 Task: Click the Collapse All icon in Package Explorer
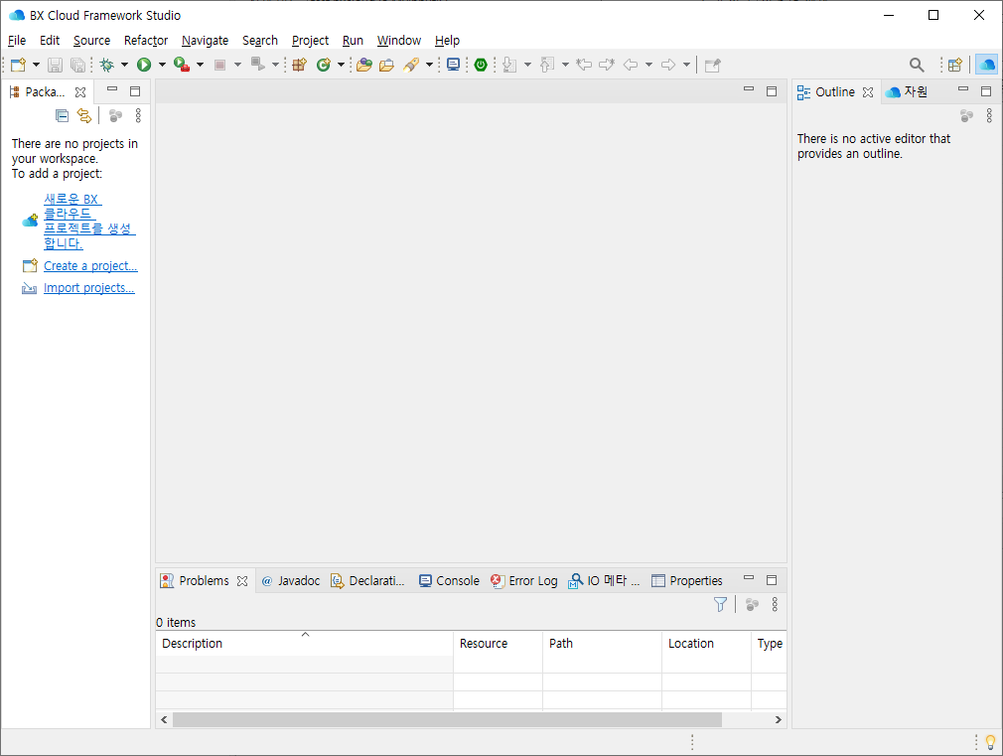(62, 115)
